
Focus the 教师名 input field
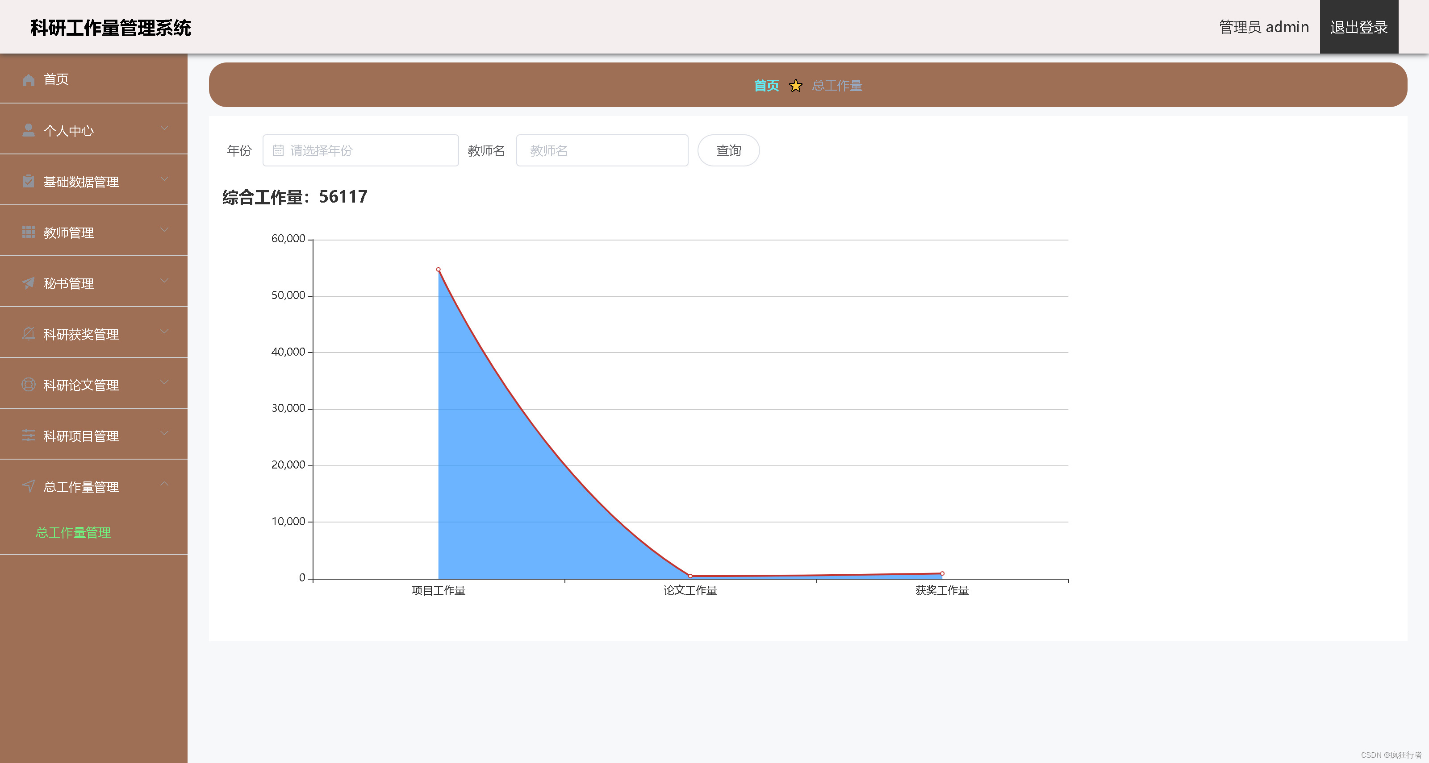(602, 150)
